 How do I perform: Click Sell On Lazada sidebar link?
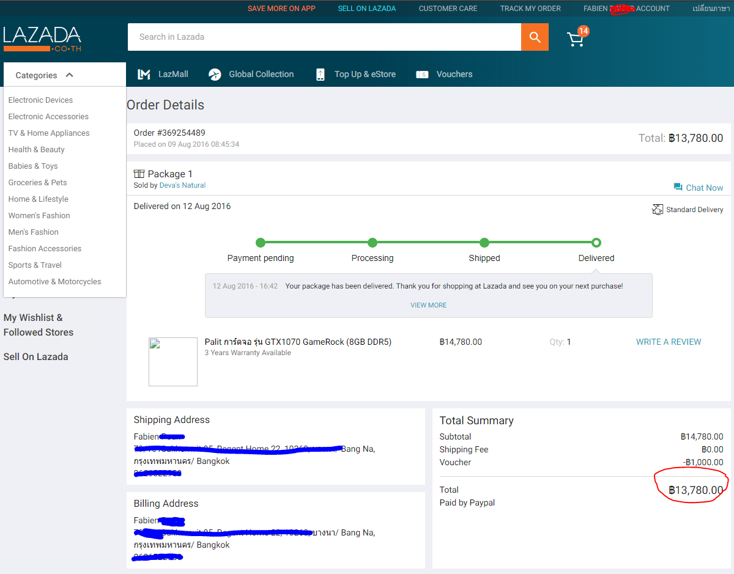(x=36, y=357)
